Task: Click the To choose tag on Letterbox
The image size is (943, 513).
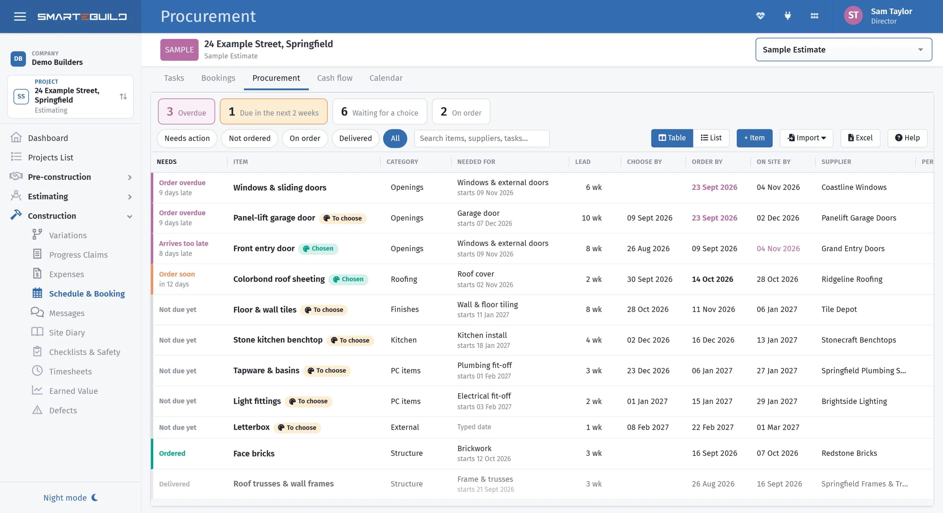Action: (297, 428)
